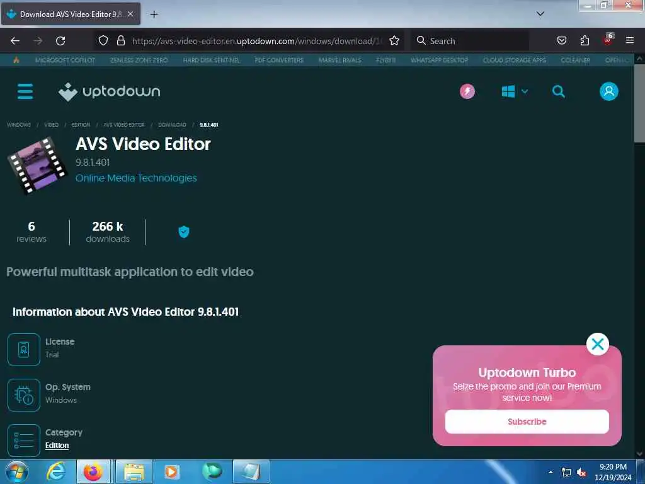Open Uptodown Turbo lightning icon
Viewport: 645px width, 484px height.
(467, 91)
